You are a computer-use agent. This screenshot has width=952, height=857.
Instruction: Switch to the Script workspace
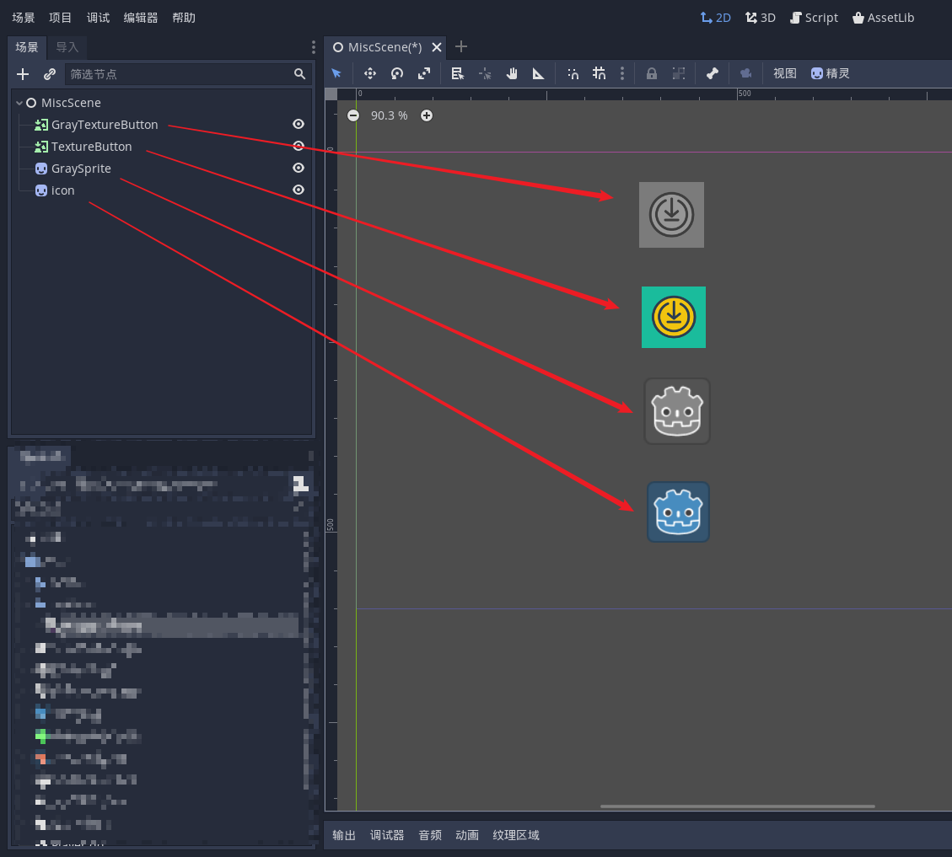(814, 18)
